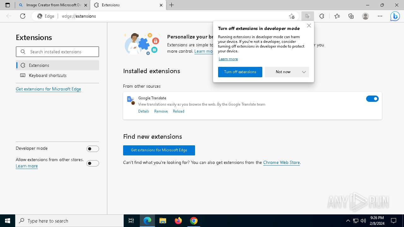Refresh the current page
404x227 pixels.
pyautogui.click(x=23, y=16)
